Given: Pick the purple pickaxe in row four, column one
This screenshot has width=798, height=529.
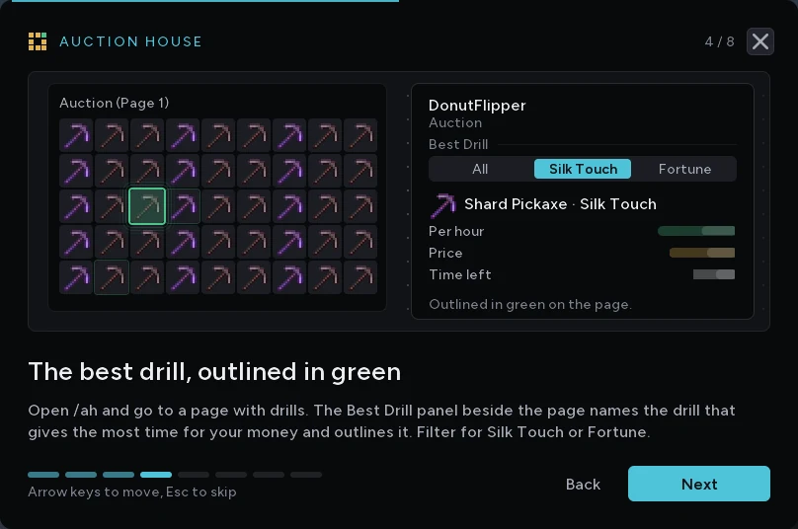Looking at the screenshot, I should [76, 242].
